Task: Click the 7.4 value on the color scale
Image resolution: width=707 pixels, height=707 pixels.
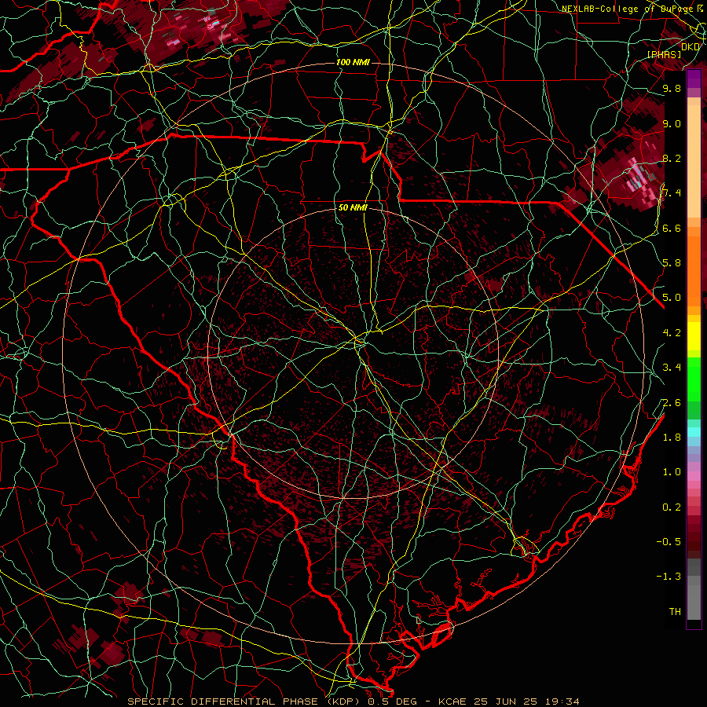Action: point(672,193)
